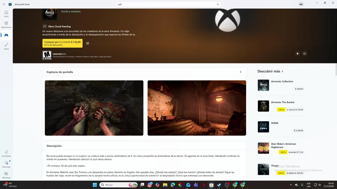Click Amnesia: Collection thumbnail

click(x=263, y=85)
